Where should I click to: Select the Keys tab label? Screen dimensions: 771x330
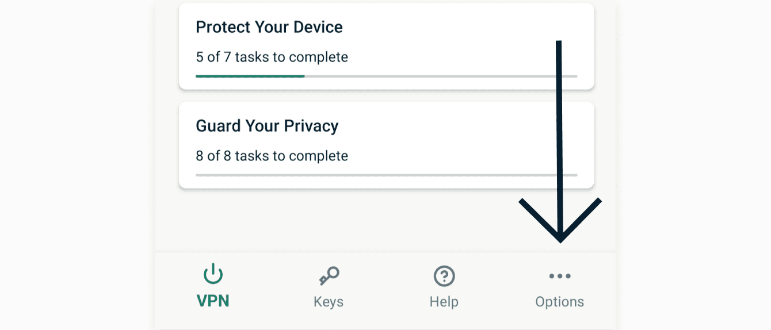pyautogui.click(x=329, y=302)
